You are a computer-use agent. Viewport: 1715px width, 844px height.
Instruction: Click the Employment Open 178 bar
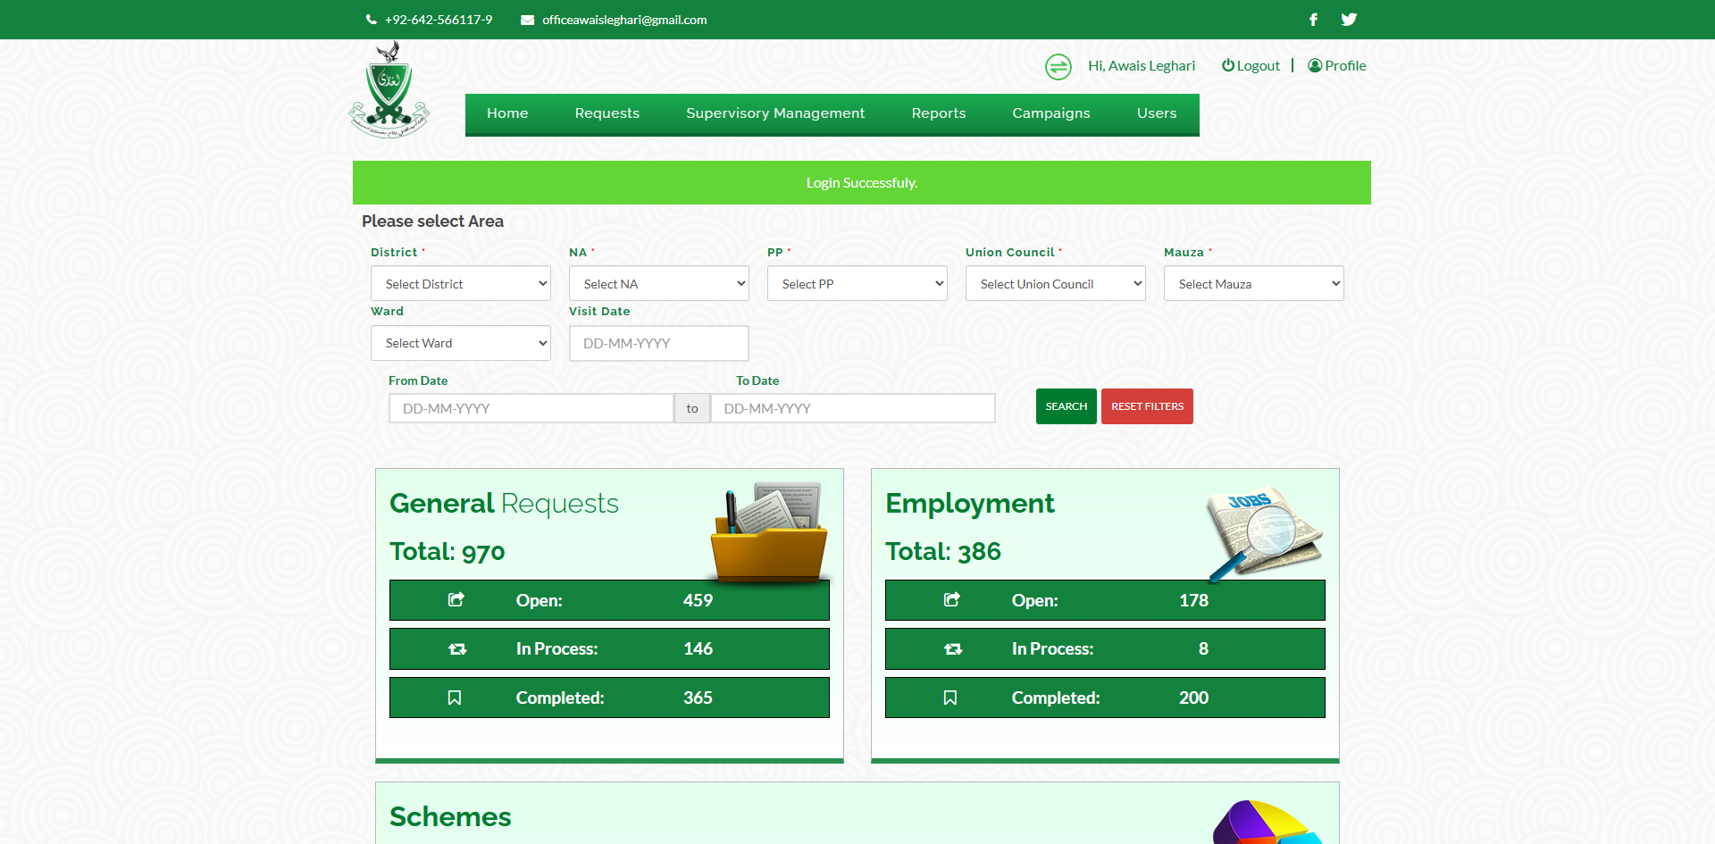pos(1105,600)
